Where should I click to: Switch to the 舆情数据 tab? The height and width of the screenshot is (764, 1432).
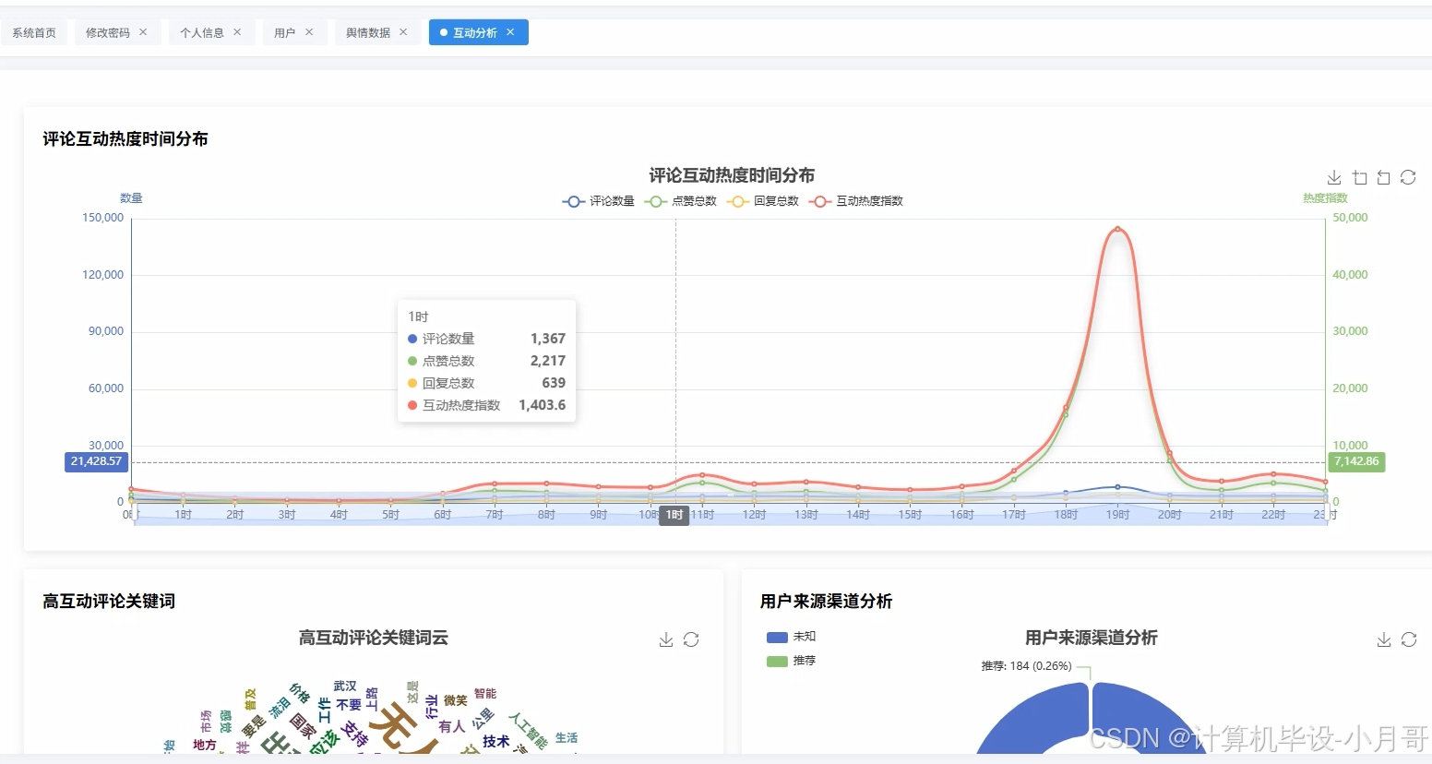[x=369, y=31]
